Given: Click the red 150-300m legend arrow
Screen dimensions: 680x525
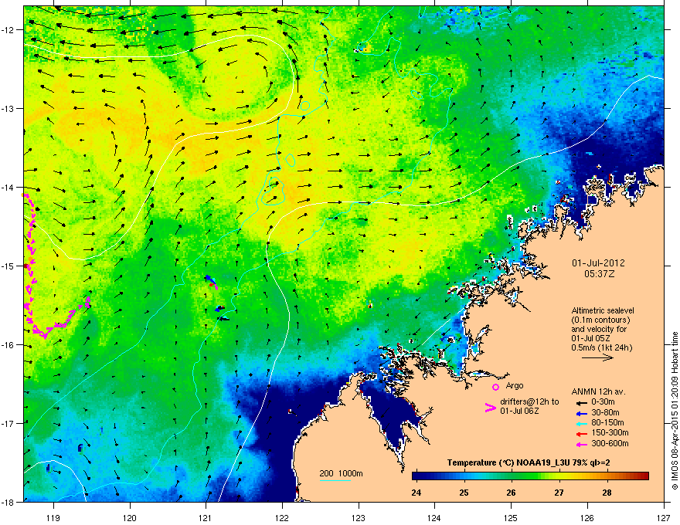Looking at the screenshot, I should (x=582, y=434).
